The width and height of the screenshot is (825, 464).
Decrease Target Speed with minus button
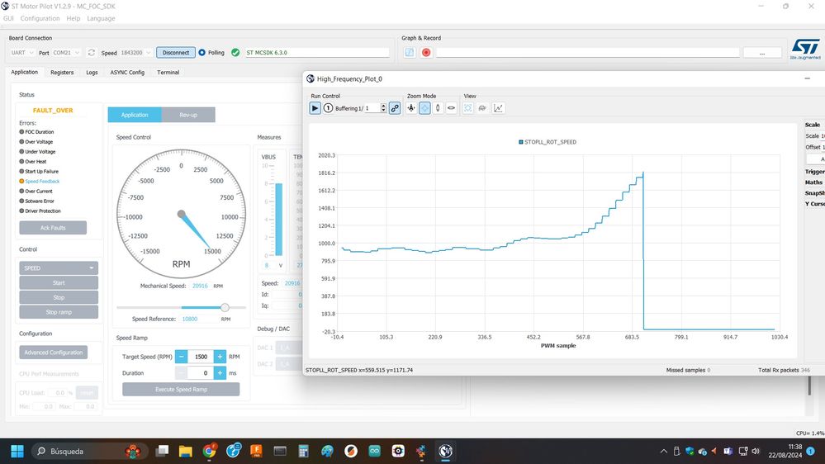[181, 356]
